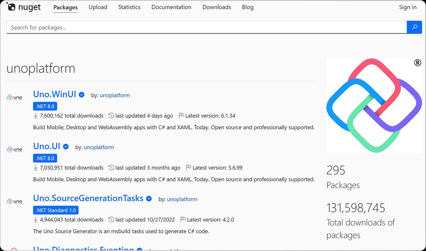Click 'last updated 4 days ago' text
The image size is (426, 251).
click(x=144, y=116)
